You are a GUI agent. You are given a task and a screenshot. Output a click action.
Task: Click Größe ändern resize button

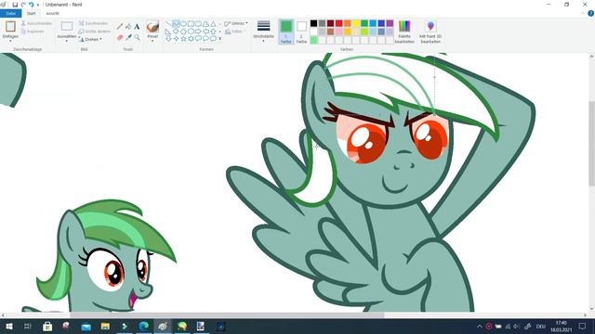click(95, 32)
